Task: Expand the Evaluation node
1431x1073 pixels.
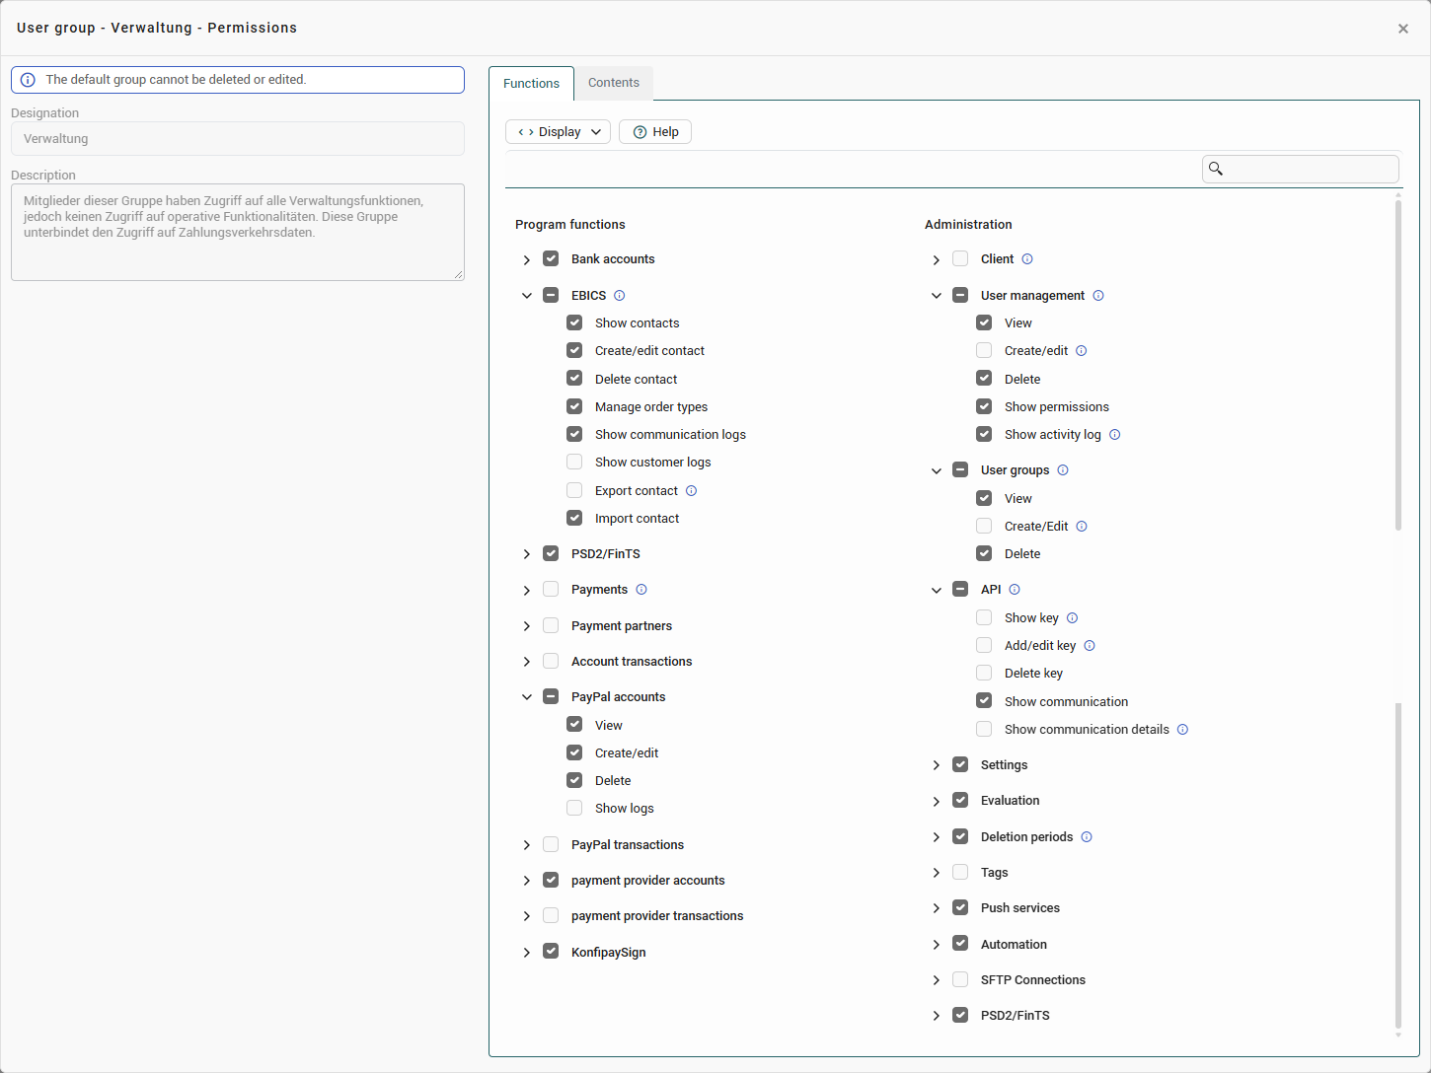Action: coord(937,802)
